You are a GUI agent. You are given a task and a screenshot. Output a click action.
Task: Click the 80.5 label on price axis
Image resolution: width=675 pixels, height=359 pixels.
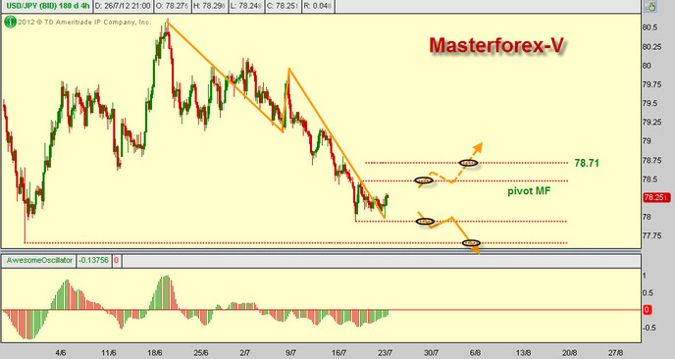pyautogui.click(x=649, y=27)
